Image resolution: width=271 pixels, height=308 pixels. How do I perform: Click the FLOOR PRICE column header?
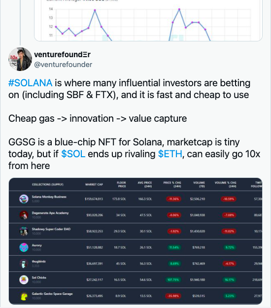(x=121, y=184)
